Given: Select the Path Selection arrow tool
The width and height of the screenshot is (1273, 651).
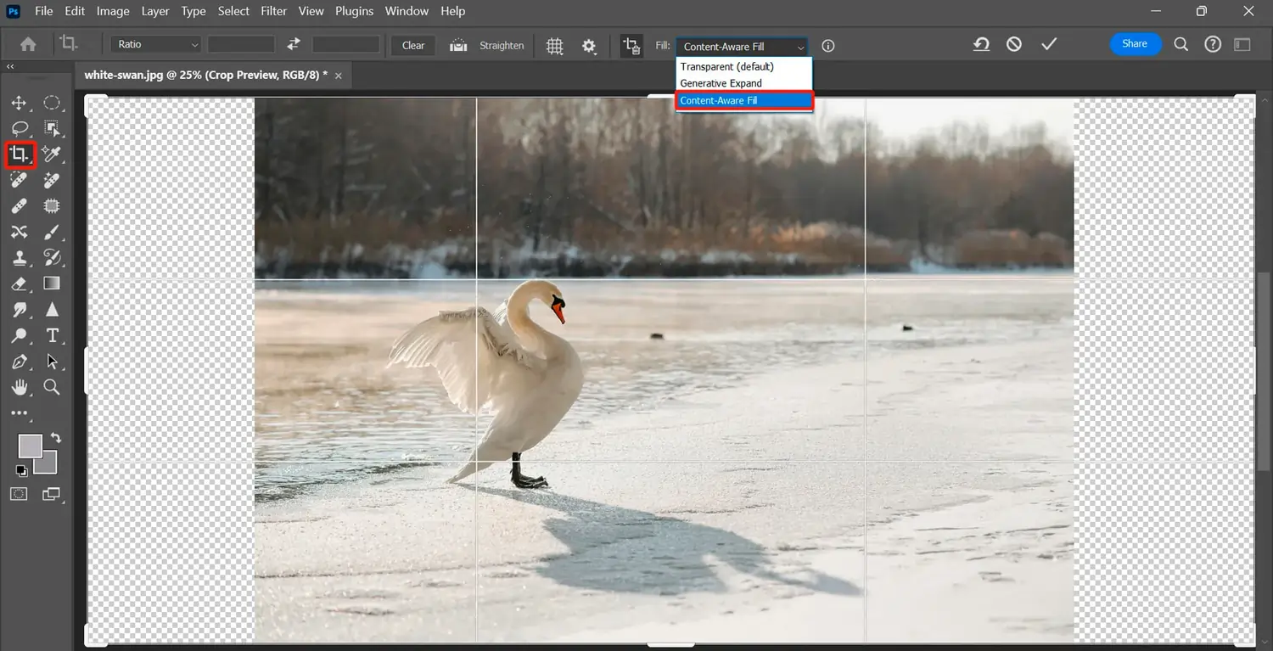Looking at the screenshot, I should (x=52, y=362).
